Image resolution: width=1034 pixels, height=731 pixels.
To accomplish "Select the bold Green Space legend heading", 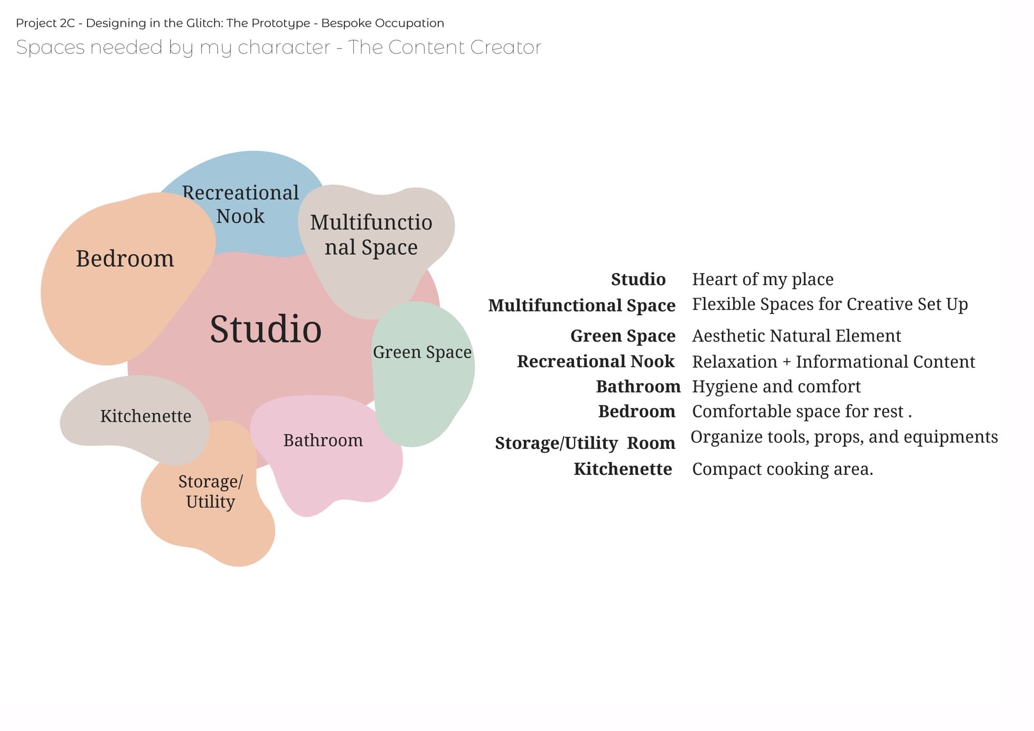I will 622,336.
